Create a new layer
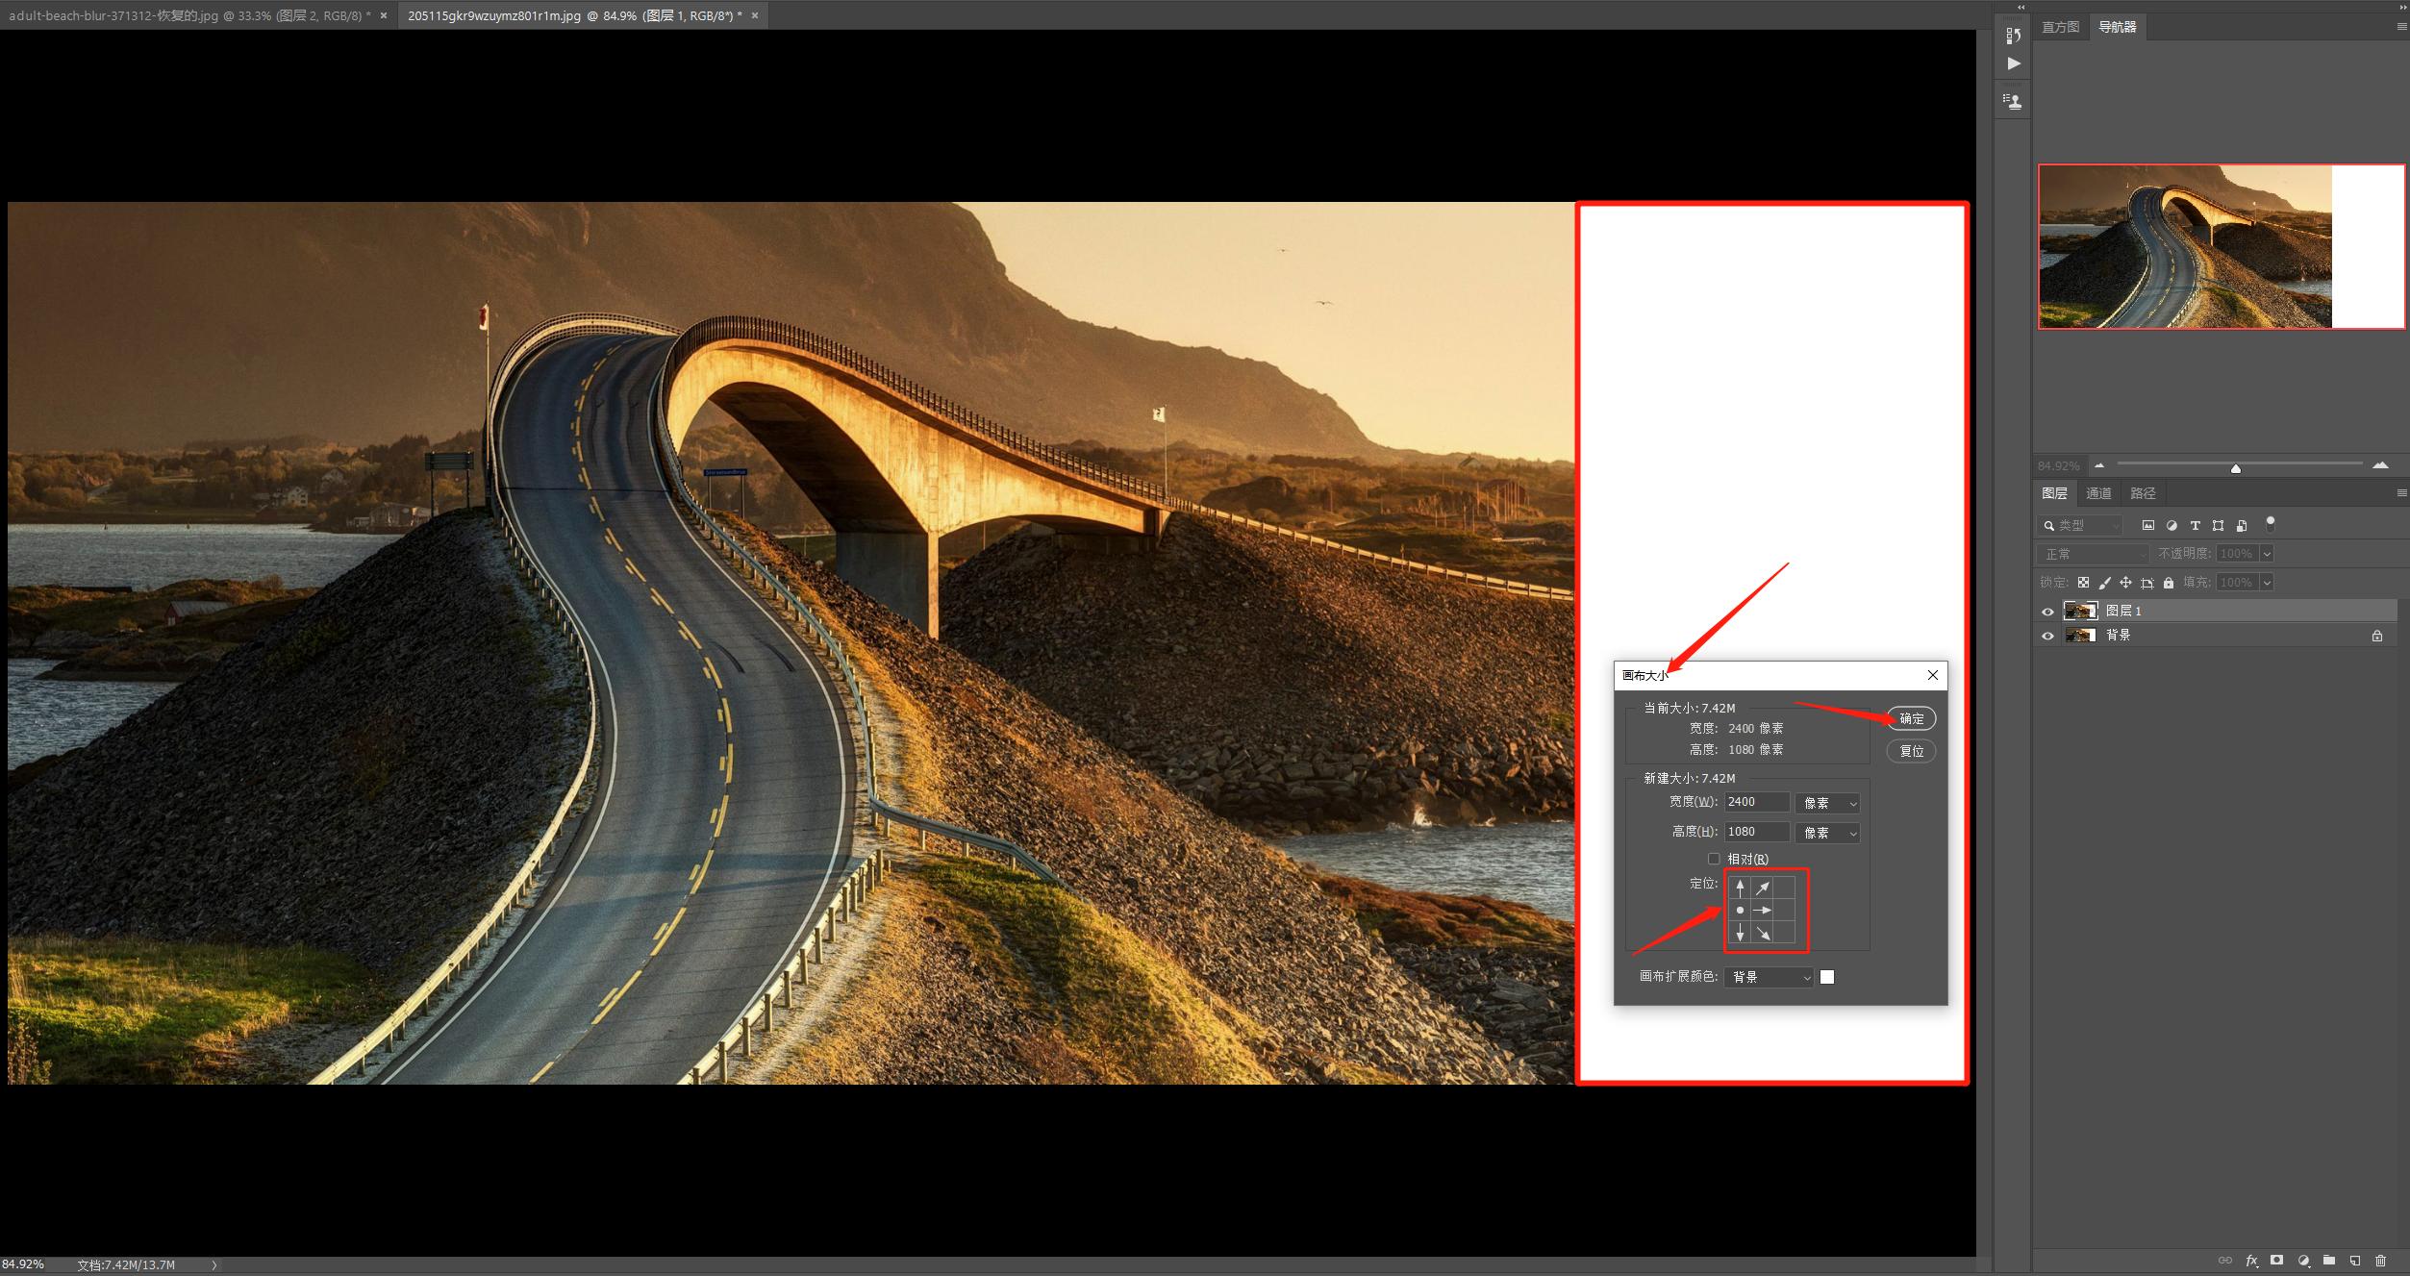 (2354, 1261)
